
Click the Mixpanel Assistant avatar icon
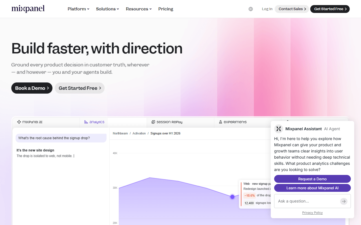(279, 129)
